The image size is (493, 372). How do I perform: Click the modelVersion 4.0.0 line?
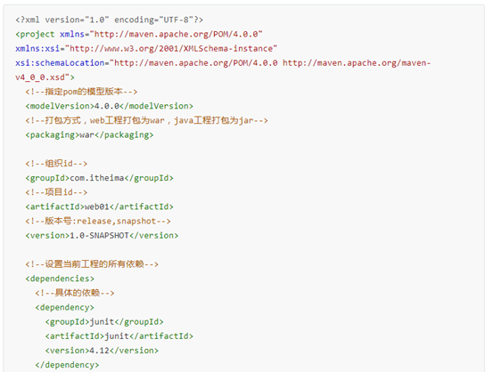click(x=109, y=106)
